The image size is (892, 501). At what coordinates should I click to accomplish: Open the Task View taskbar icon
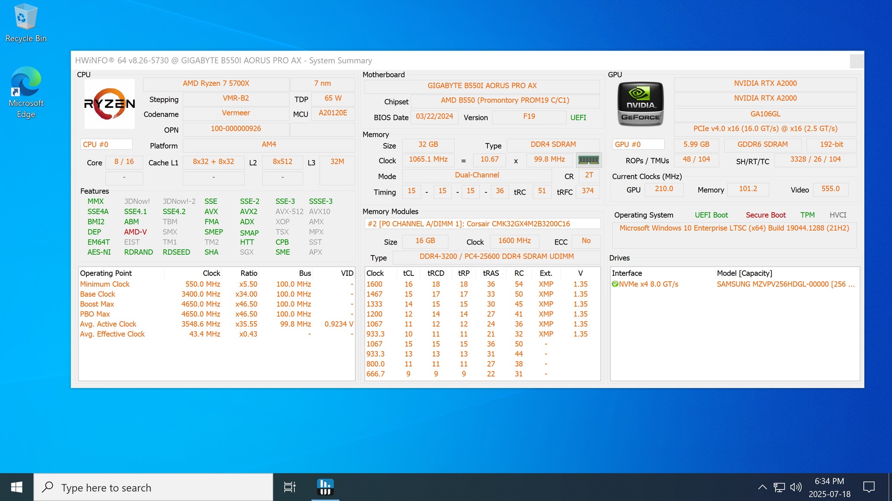coord(290,487)
